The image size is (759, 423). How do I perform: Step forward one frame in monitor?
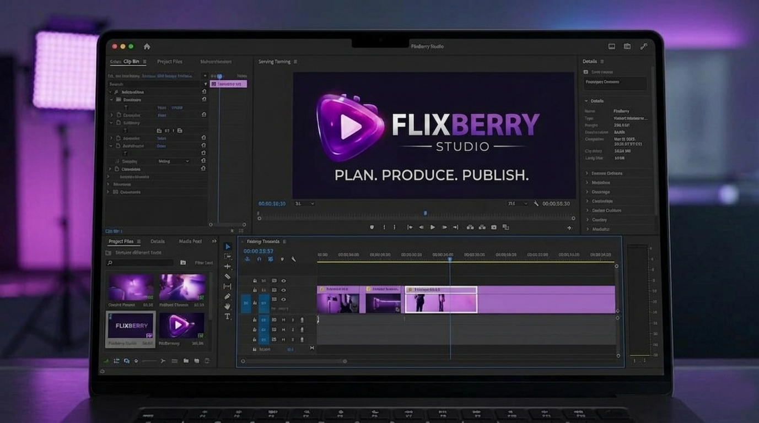pyautogui.click(x=444, y=227)
